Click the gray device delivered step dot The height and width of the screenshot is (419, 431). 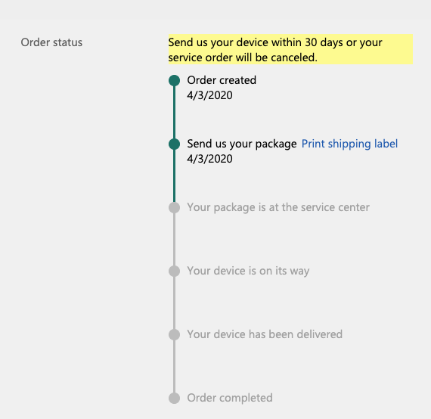174,334
